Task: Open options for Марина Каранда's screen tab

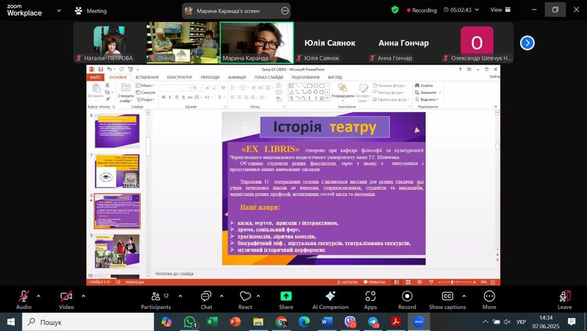Action: (x=285, y=11)
